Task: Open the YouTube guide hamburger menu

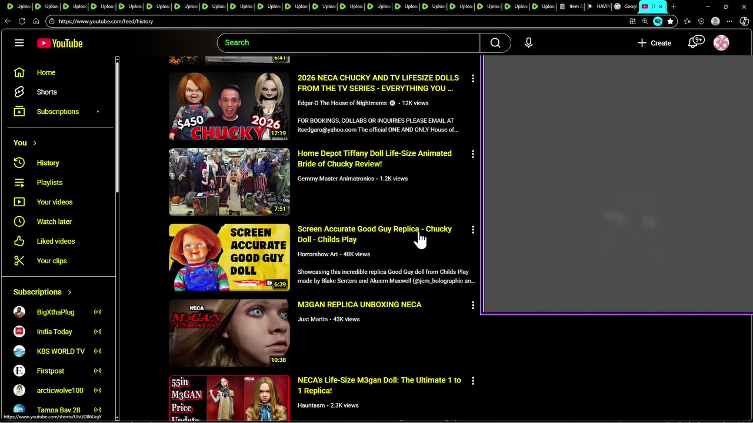Action: click(19, 43)
